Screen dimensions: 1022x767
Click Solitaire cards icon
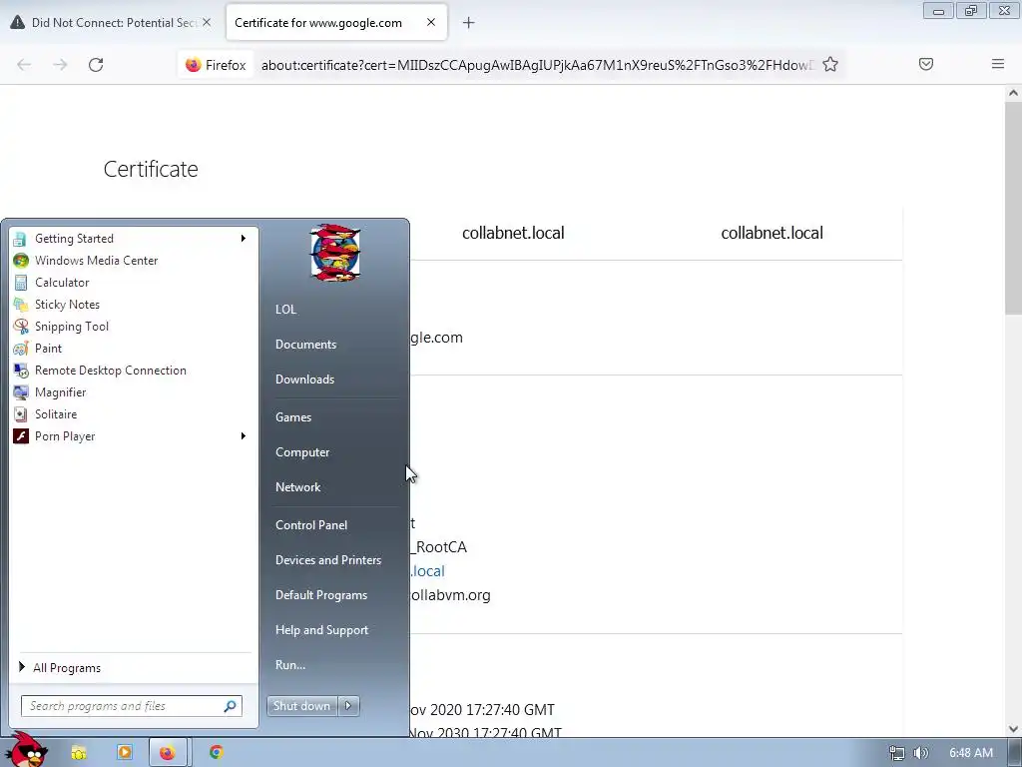click(x=21, y=414)
